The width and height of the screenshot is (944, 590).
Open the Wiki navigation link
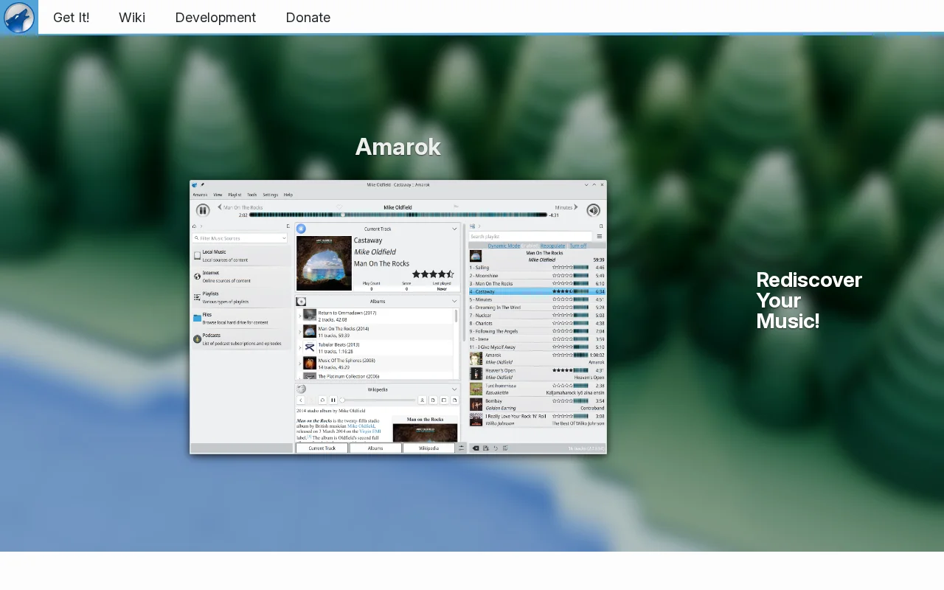132,18
